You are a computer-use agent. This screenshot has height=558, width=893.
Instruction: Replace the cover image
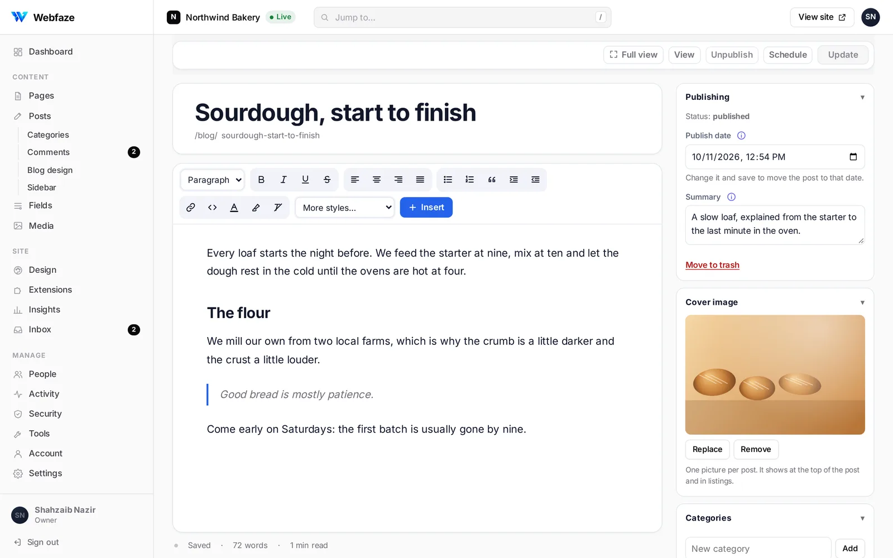coord(707,449)
